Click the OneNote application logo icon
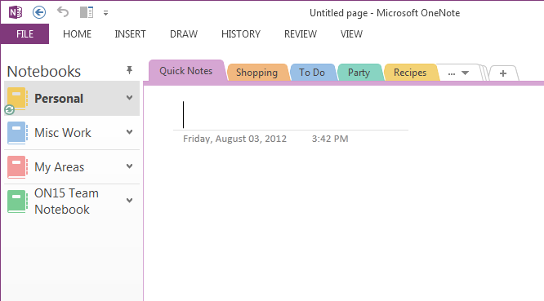Viewport: 544px width, 301px height. 16,13
